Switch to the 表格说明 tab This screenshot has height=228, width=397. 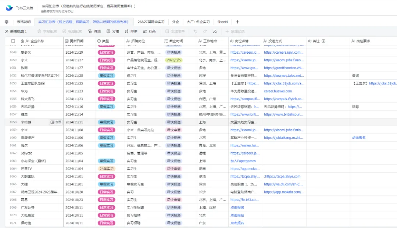24,22
